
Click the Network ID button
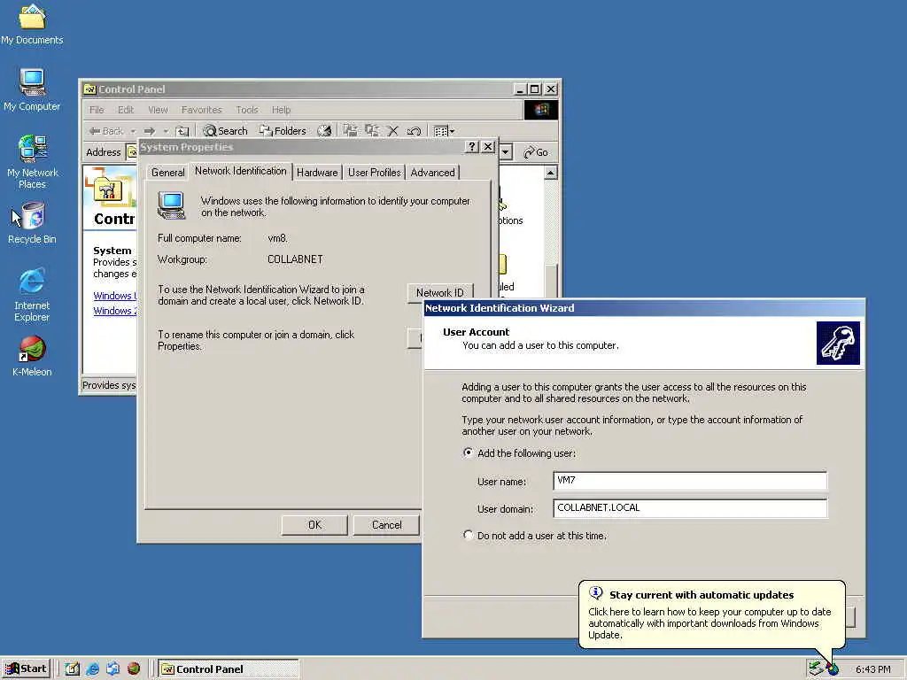point(440,292)
